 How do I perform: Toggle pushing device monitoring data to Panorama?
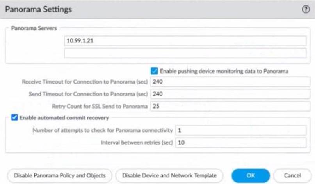154,71
